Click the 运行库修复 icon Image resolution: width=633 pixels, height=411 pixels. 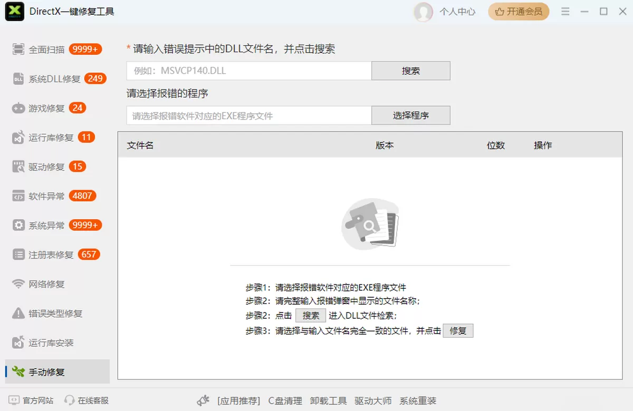[18, 138]
